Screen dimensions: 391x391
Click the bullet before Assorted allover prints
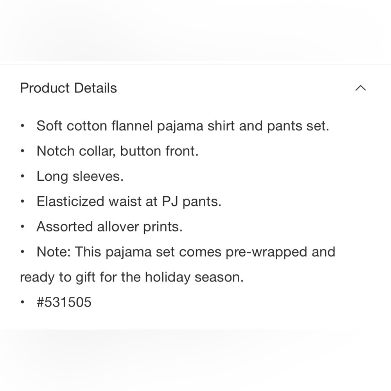(x=23, y=227)
